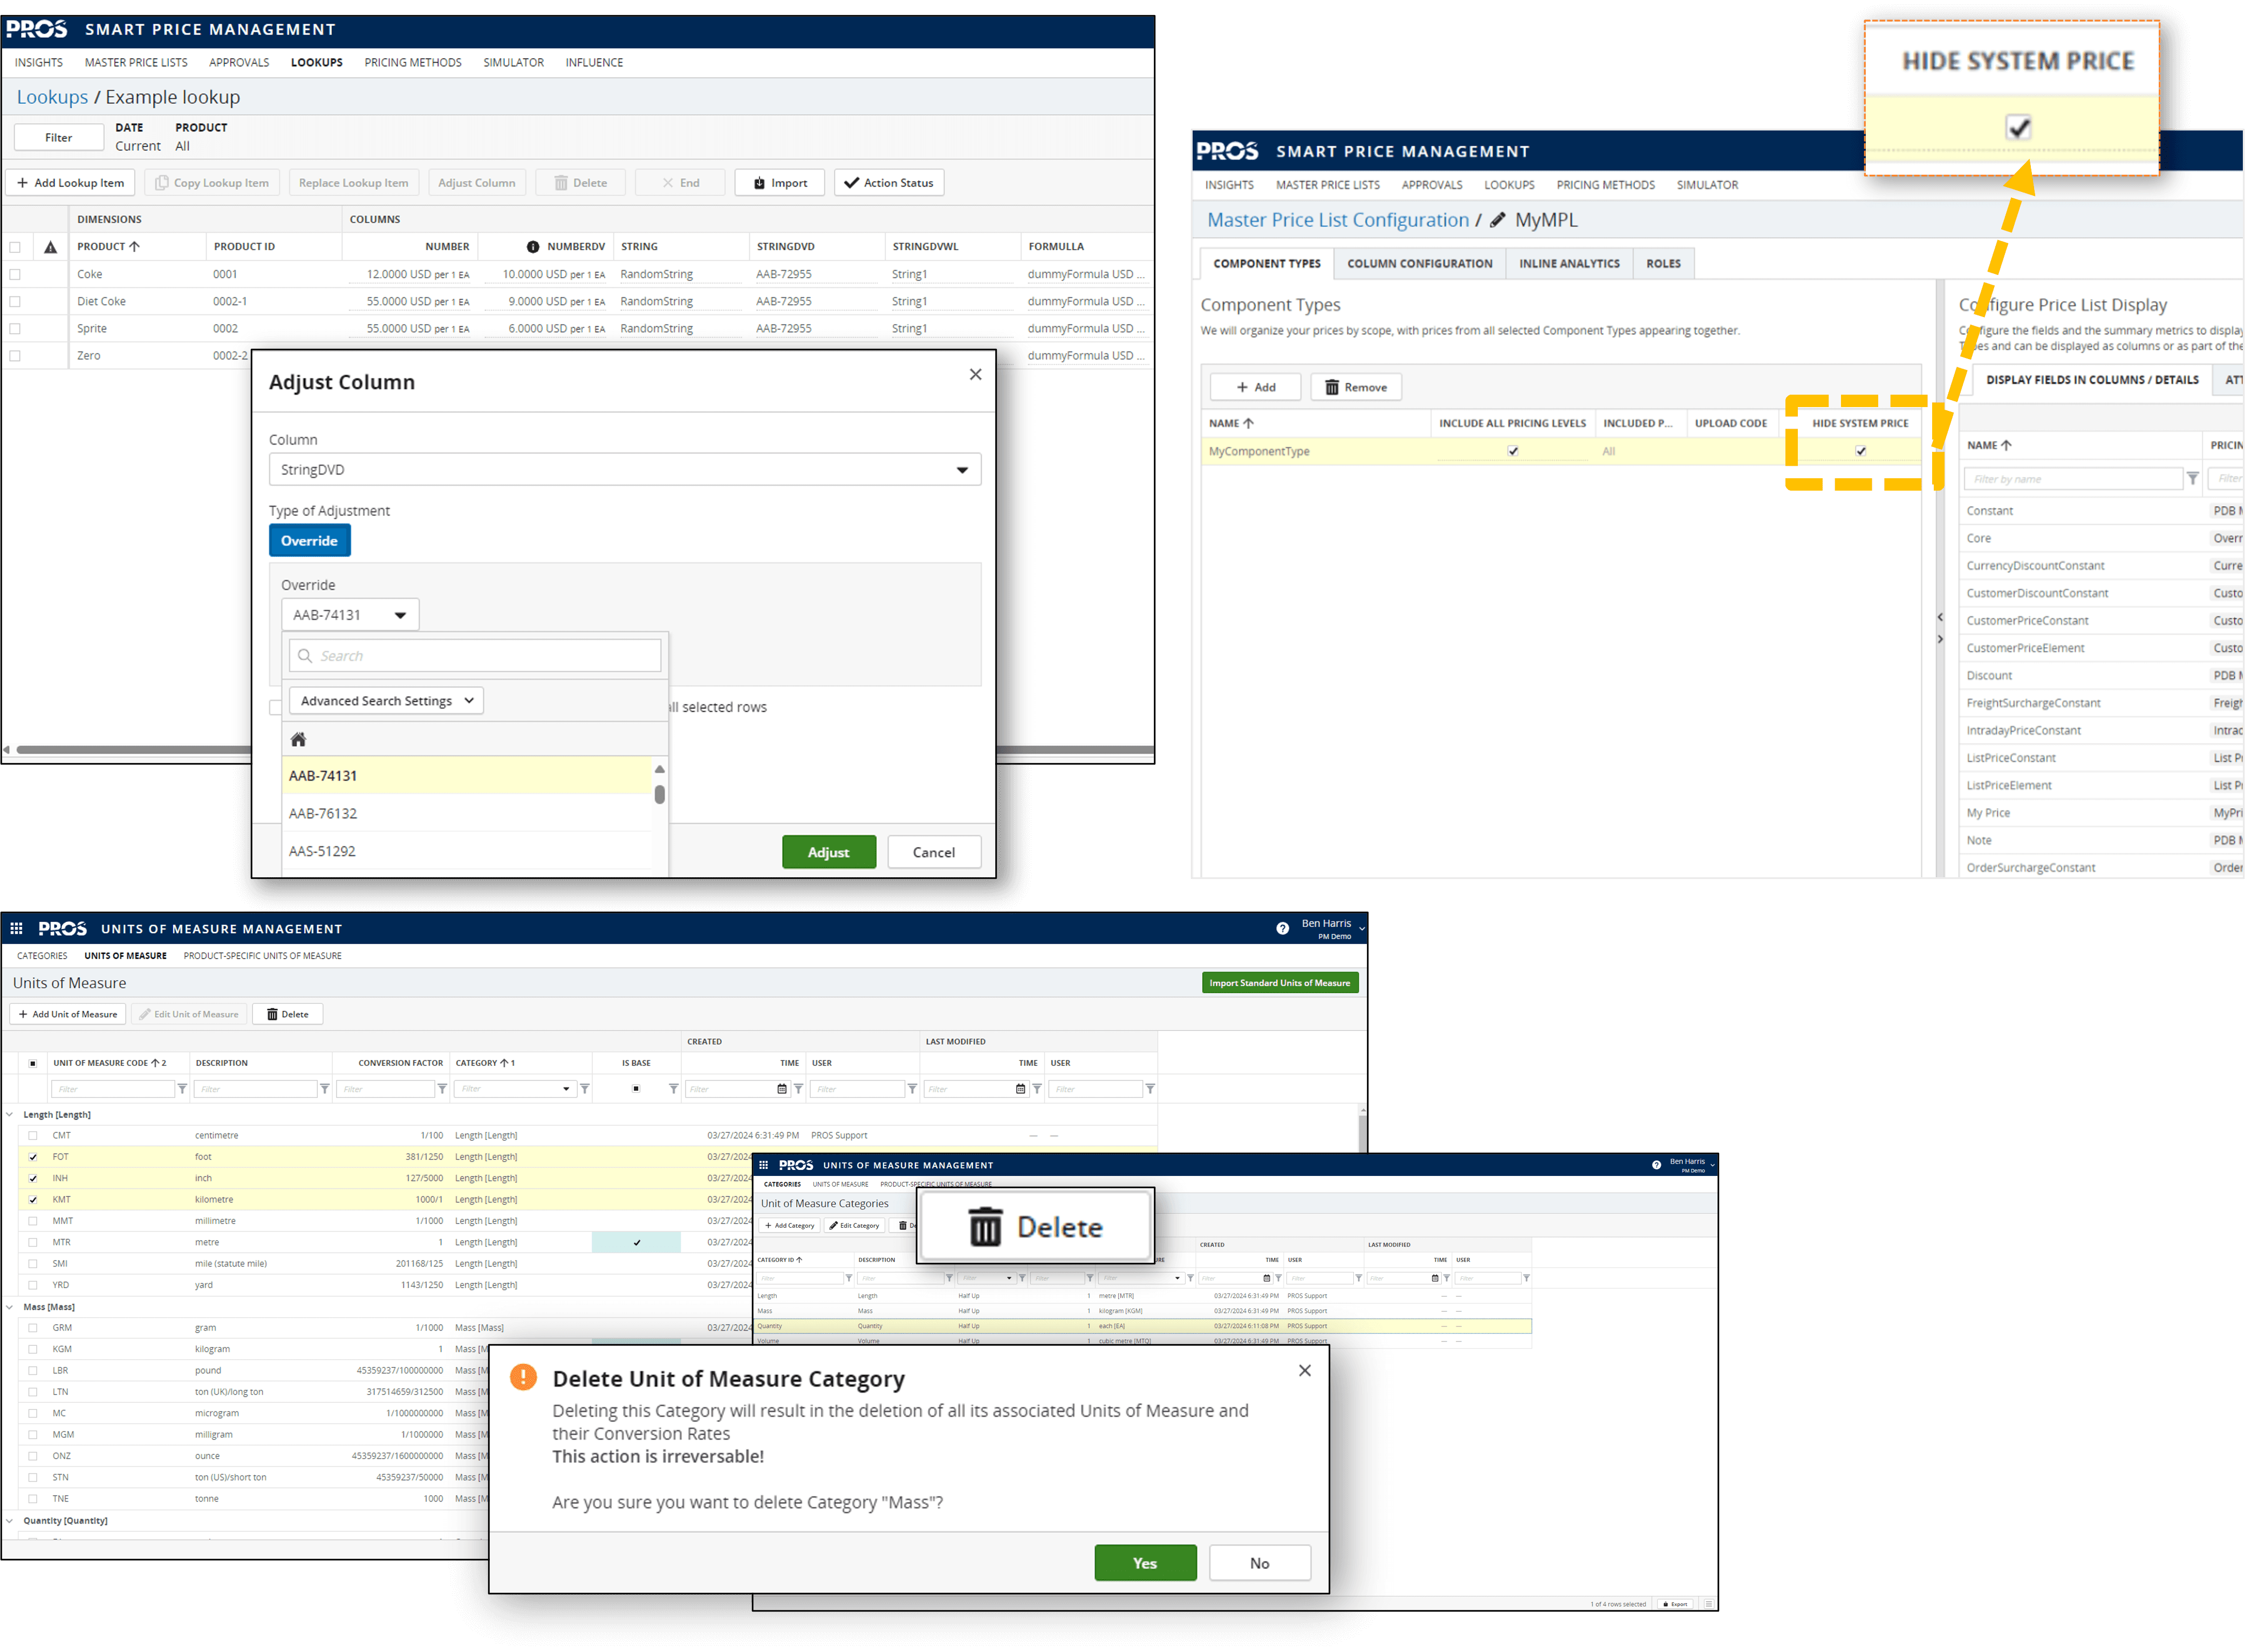The width and height of the screenshot is (2245, 1652).
Task: Click filter funnel icon for Unit of Measure Code column
Action: [182, 1089]
